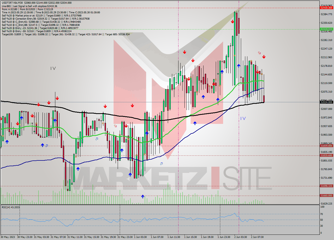
Task: Click the 51765.845 price axis value
Action: (x=326, y=169)
